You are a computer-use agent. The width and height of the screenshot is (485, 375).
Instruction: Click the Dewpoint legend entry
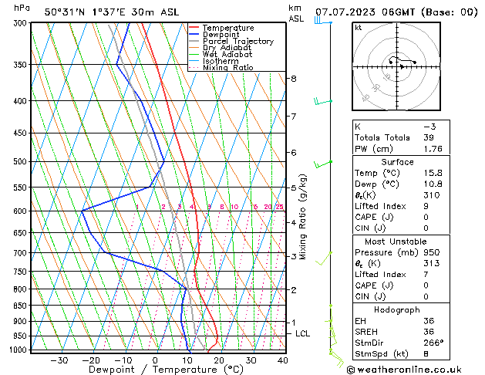tap(214, 35)
